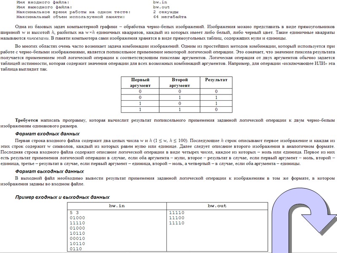Screen dimensions: 337x253
Task: Click result cell of row with arguments 1, 1
Action: pos(216,110)
